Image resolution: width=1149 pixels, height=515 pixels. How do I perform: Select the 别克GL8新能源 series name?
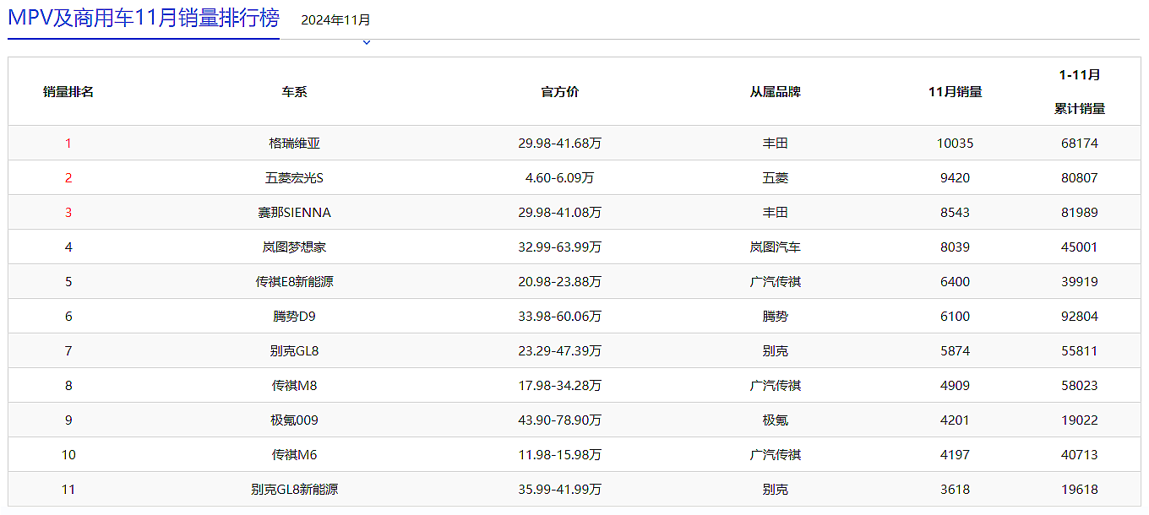click(295, 490)
